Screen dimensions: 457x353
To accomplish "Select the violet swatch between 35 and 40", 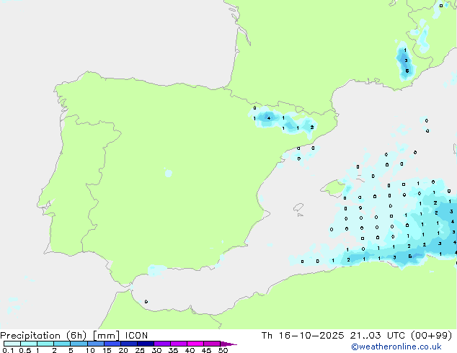I will click(179, 344).
